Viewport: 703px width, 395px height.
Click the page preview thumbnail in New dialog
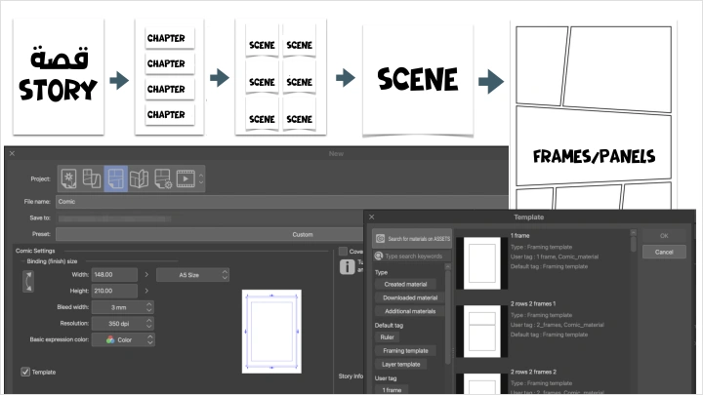pos(271,332)
